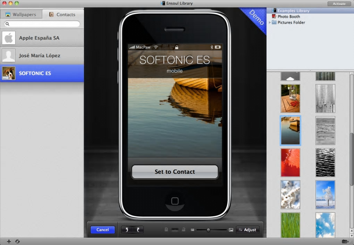Choose the green grass thumbnail
This screenshot has height=245, width=354.
pyautogui.click(x=290, y=225)
